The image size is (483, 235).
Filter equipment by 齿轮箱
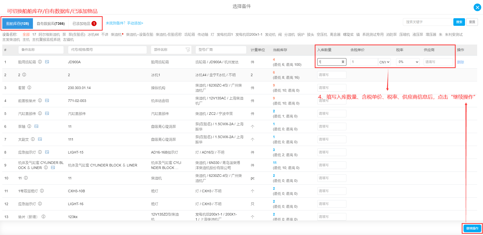click(x=190, y=34)
